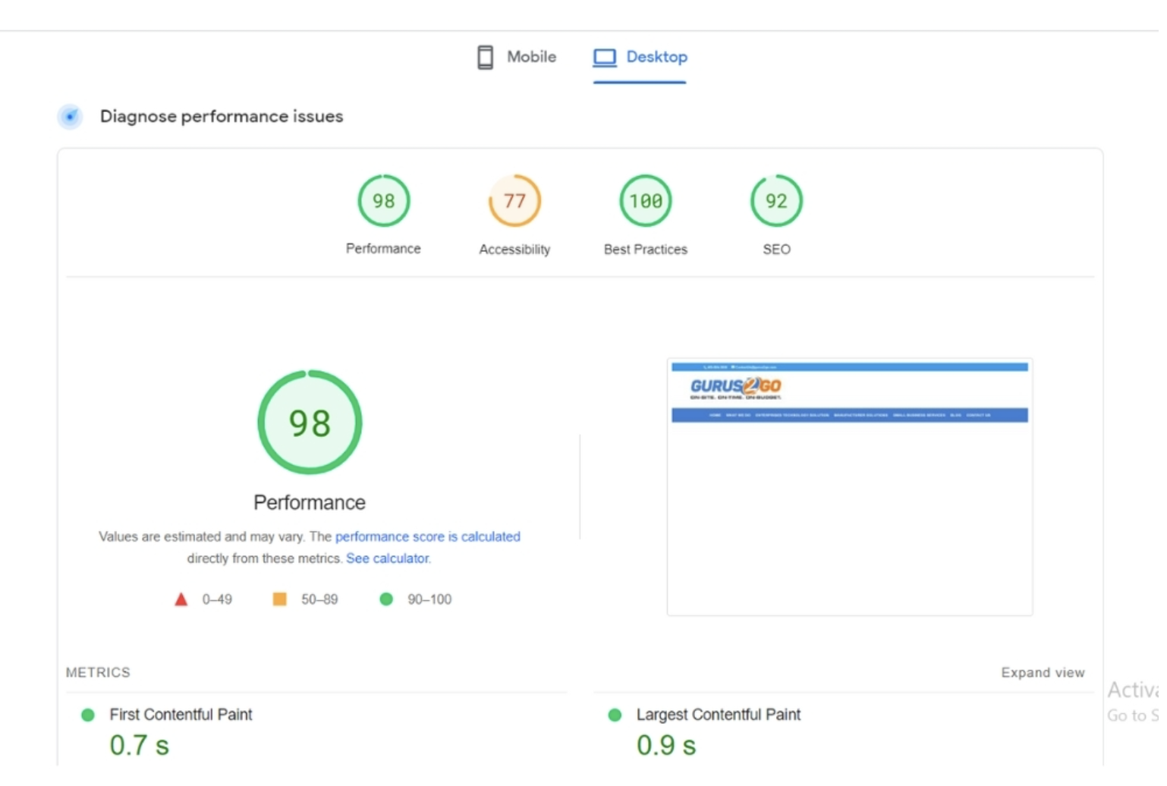This screenshot has height=786, width=1167.
Task: Open the Gurus2Go page screenshot thumbnail
Action: point(850,487)
